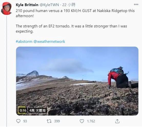Viewport: 142px width, 127px height.
Task: Click the Kyle Brittain display name
Action: (x=27, y=5)
